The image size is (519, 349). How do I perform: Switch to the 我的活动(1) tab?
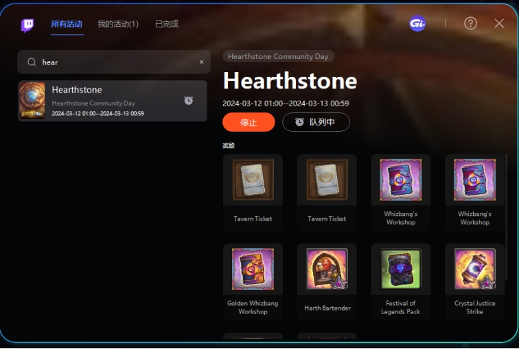[118, 24]
